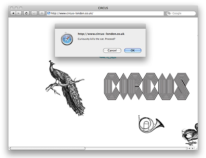Screen dimensions: 206x158
Task: Click Cancel in the dialog
Action: [x=112, y=50]
